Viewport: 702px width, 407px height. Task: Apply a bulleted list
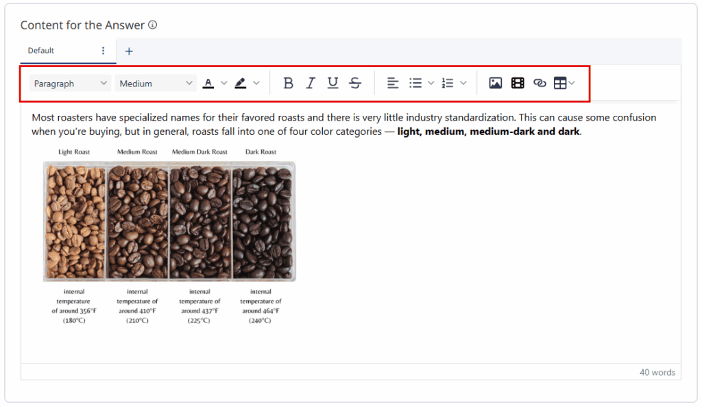click(417, 83)
